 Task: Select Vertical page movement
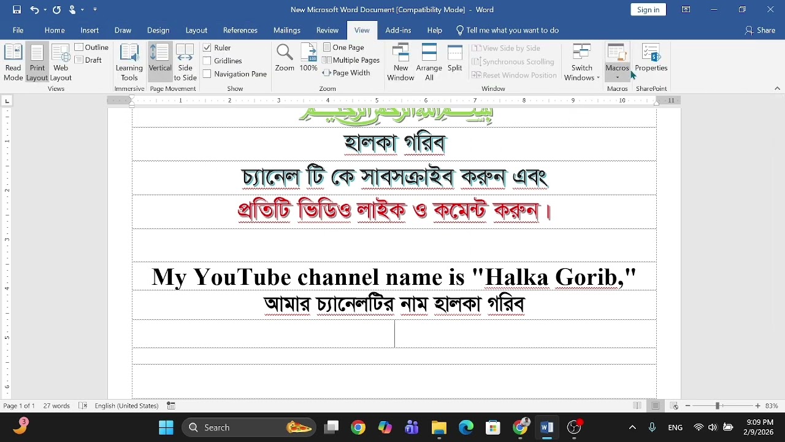[x=160, y=63]
